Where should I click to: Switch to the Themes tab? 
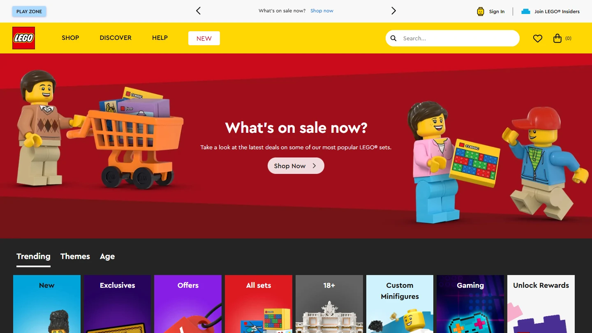pos(75,256)
